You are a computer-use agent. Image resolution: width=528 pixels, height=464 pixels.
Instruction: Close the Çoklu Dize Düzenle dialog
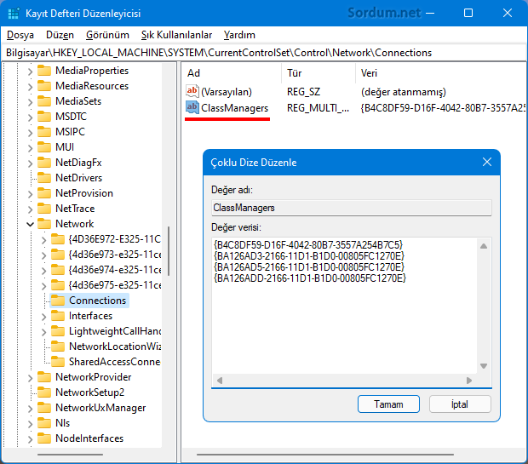pos(487,162)
